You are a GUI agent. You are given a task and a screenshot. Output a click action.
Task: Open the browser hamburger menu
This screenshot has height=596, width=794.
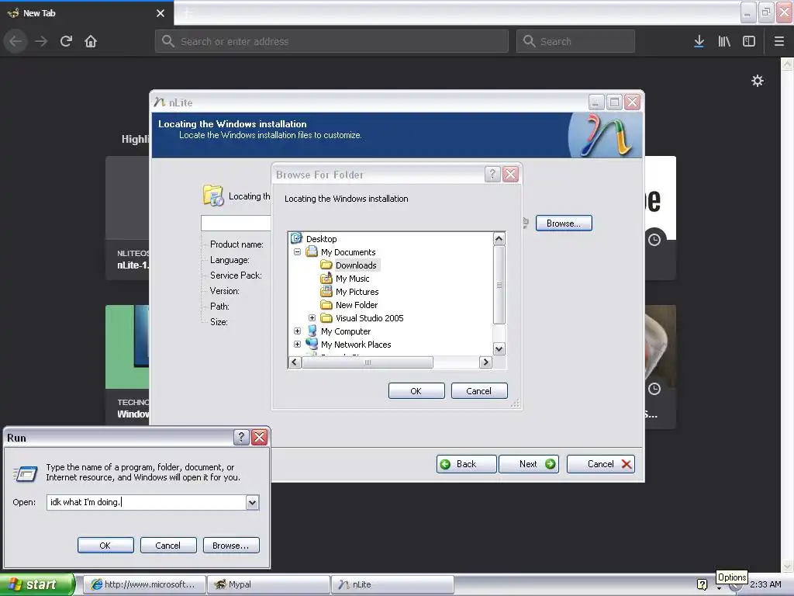[x=779, y=41]
